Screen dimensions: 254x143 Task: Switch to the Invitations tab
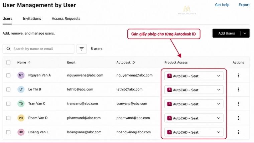[32, 19]
